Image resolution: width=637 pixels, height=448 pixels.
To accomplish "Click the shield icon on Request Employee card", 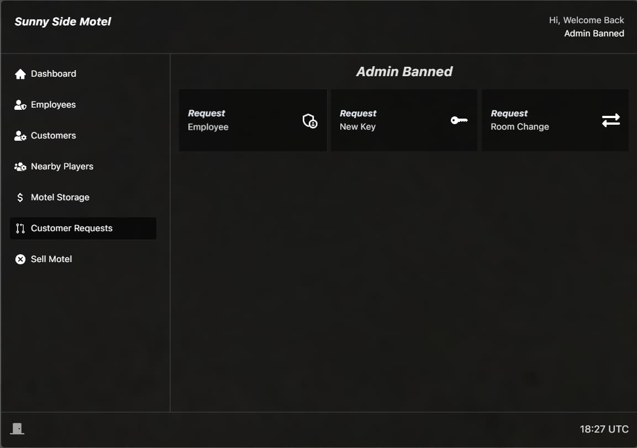I will [x=310, y=120].
